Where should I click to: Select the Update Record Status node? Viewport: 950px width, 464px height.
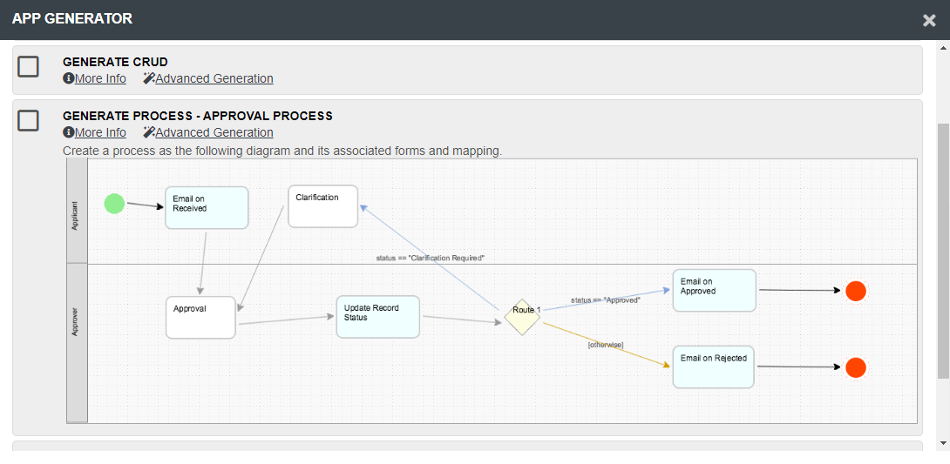377,317
